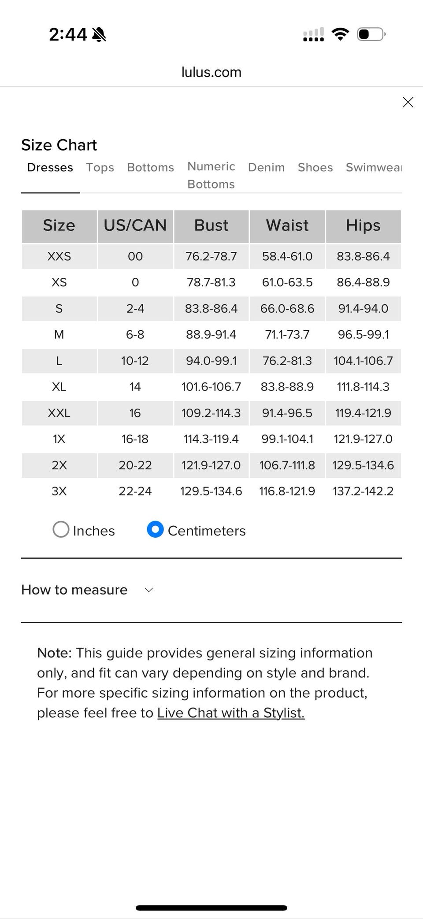This screenshot has width=423, height=919.
Task: Show the Swimwear size tab
Action: pyautogui.click(x=373, y=167)
